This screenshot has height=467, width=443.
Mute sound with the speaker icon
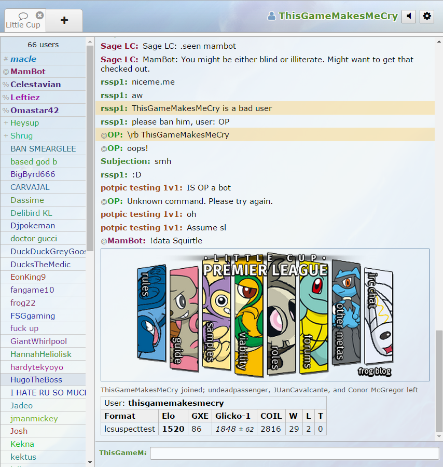point(409,16)
